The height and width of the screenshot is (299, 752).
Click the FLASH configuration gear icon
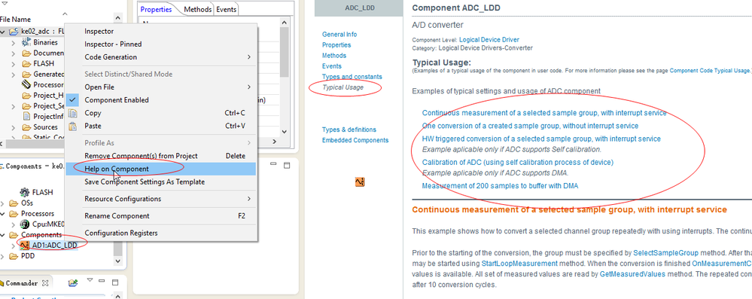click(24, 192)
